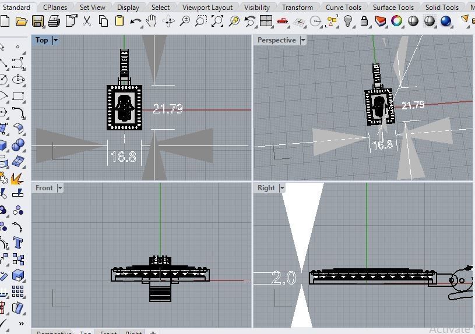Cut selection with the scissors icon
This screenshot has width=475, height=334.
point(87,21)
